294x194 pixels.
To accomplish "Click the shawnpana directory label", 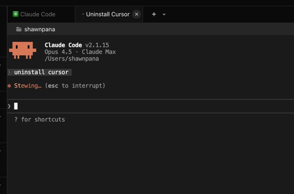I will (x=40, y=29).
